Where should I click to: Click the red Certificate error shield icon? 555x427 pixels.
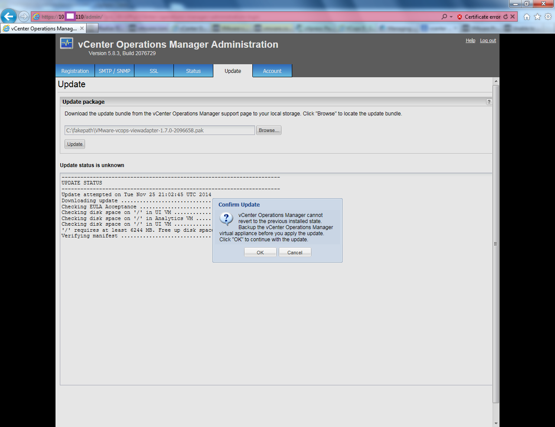point(460,17)
